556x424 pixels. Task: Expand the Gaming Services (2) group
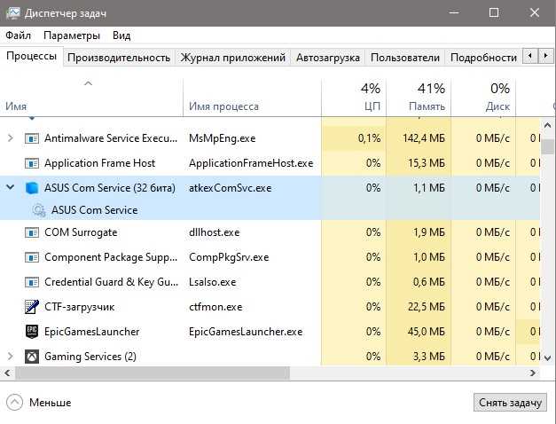11,357
